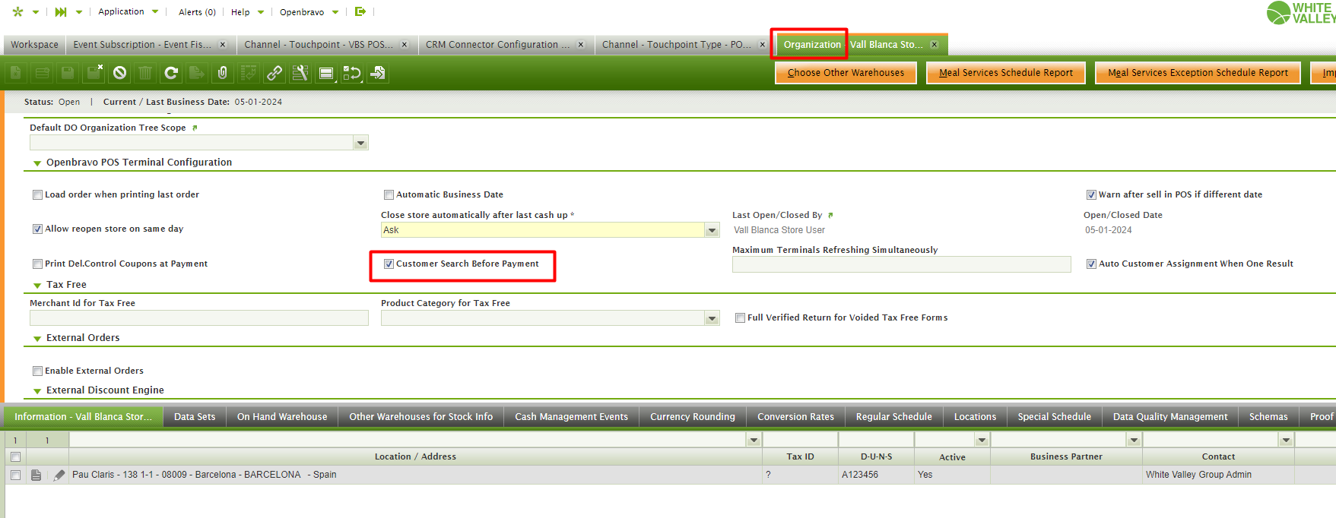1336x518 pixels.
Task: Click the Save toolbar icon
Action: tap(68, 73)
